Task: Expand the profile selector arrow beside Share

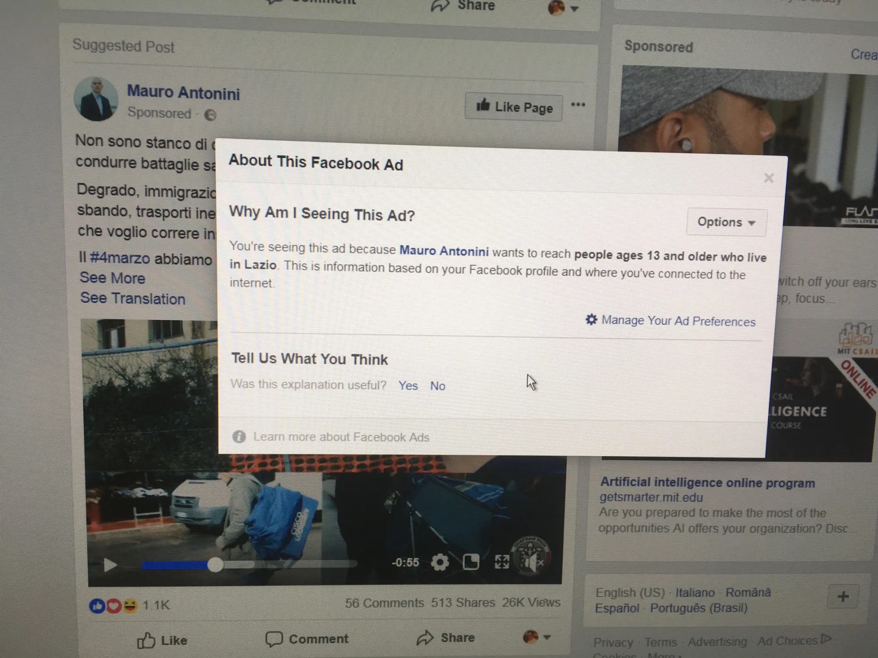Action: (547, 637)
